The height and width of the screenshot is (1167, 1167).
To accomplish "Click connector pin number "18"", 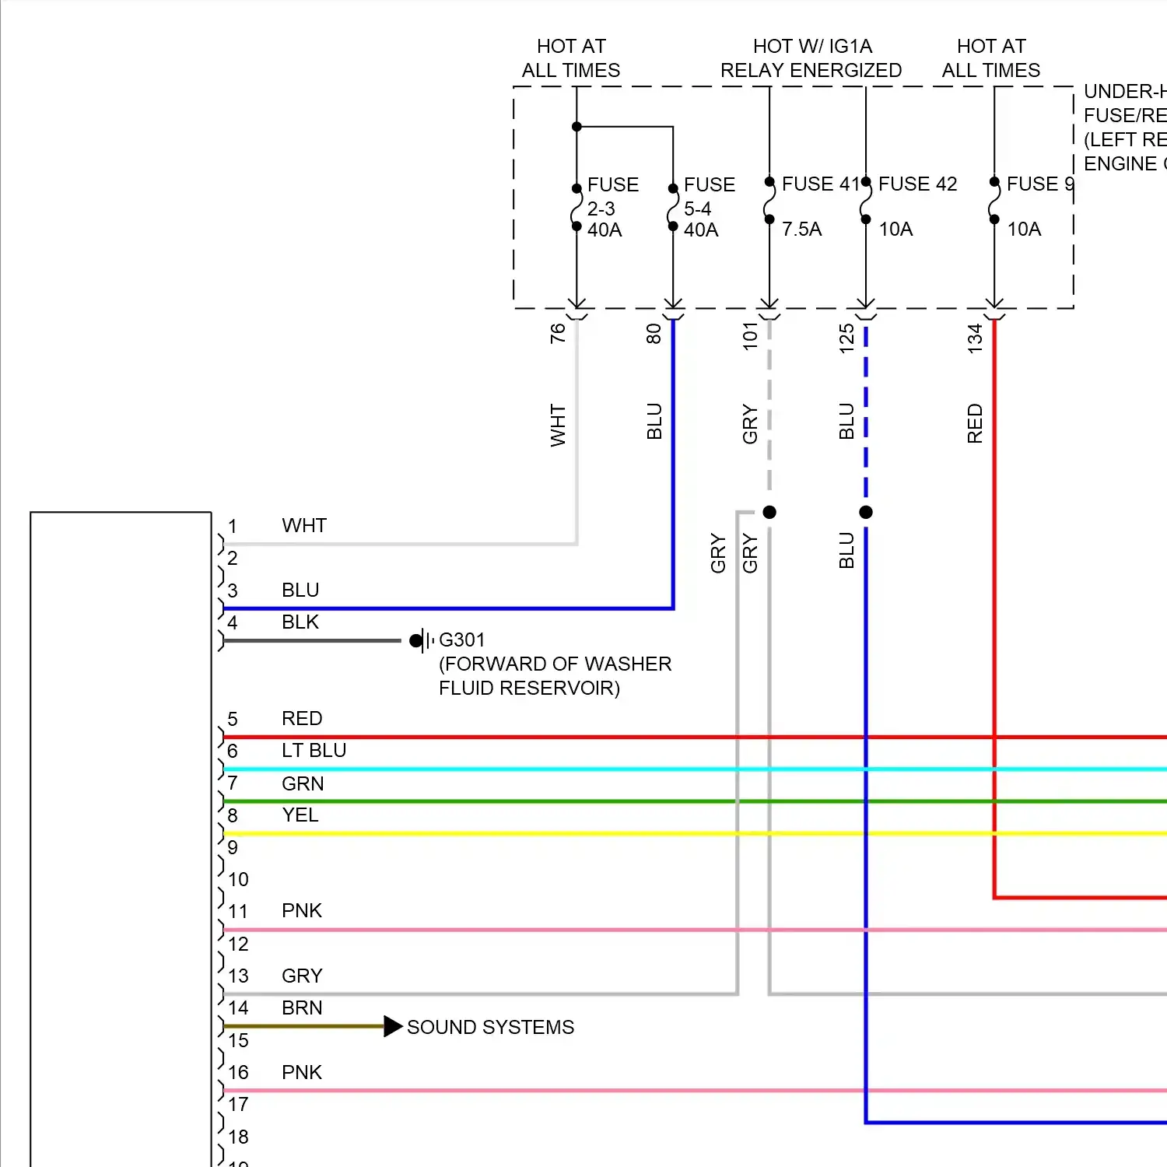I will (x=238, y=1137).
